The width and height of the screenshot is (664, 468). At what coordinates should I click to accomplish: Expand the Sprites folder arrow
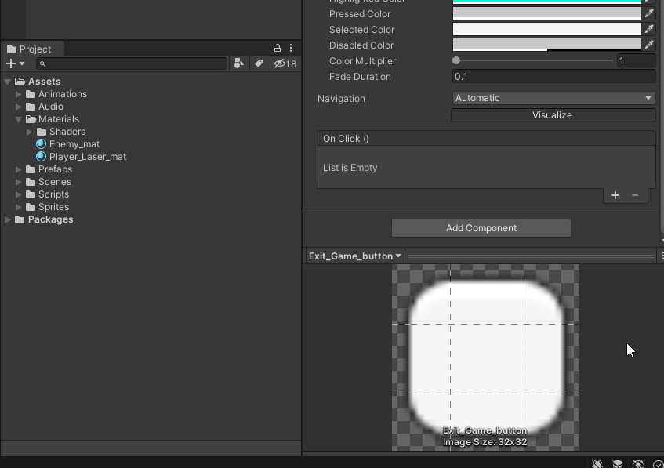[x=19, y=207]
